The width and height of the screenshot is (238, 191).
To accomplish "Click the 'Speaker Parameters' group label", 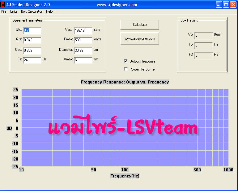I will coord(28,20).
